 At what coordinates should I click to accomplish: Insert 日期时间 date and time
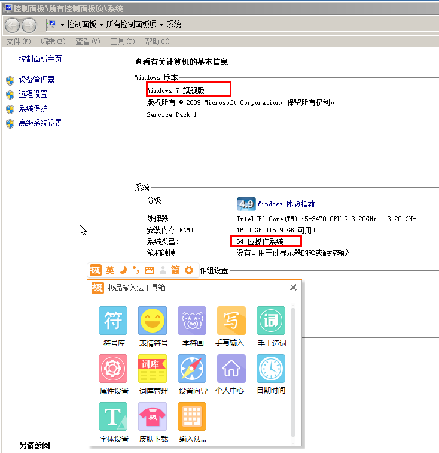coord(271,369)
